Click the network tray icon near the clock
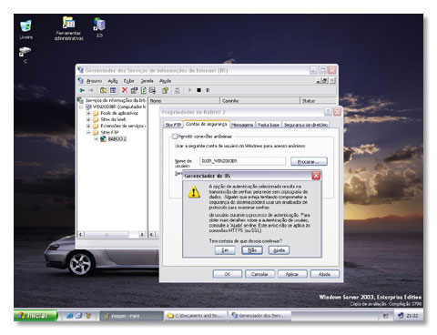The height and width of the screenshot is (335, 437). pyautogui.click(x=401, y=316)
